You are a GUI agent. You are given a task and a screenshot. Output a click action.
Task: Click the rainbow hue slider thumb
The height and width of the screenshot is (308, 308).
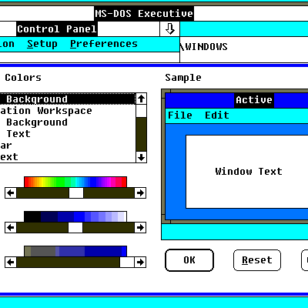point(76,193)
